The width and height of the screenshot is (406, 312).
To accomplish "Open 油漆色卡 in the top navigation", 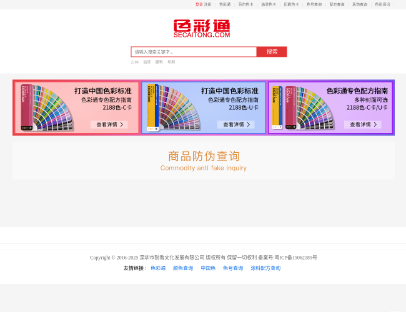I will click(x=269, y=4).
